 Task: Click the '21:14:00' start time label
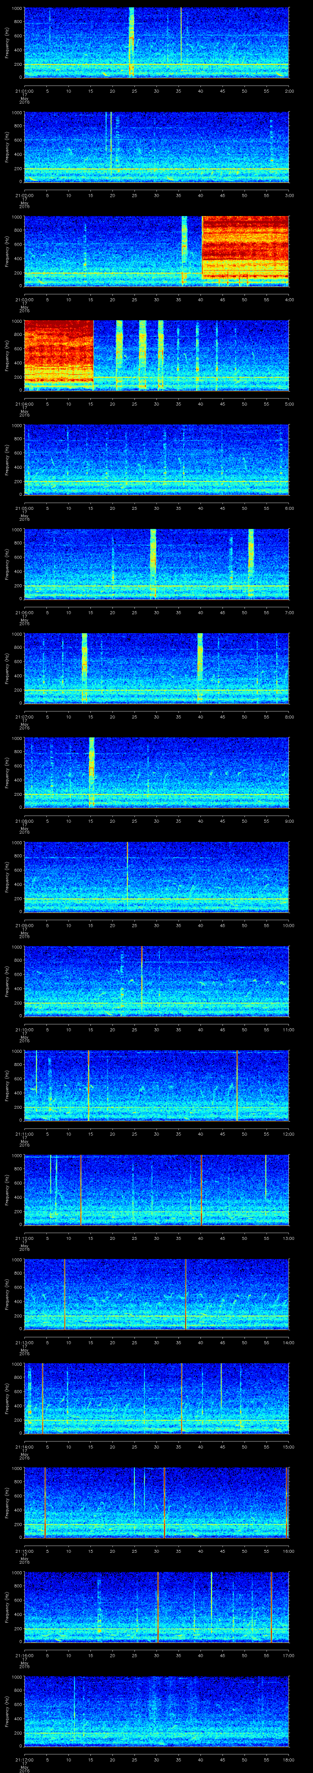(x=24, y=1446)
